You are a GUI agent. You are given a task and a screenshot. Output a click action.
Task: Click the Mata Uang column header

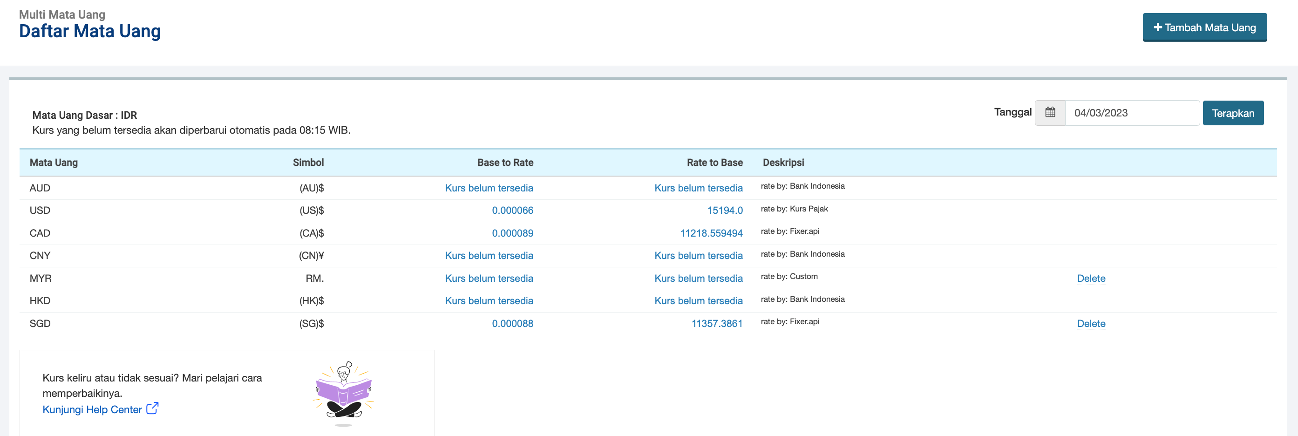[x=54, y=162]
